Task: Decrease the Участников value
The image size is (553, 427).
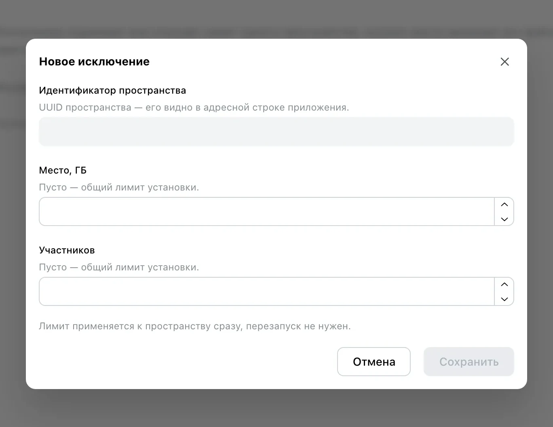Action: coord(504,299)
